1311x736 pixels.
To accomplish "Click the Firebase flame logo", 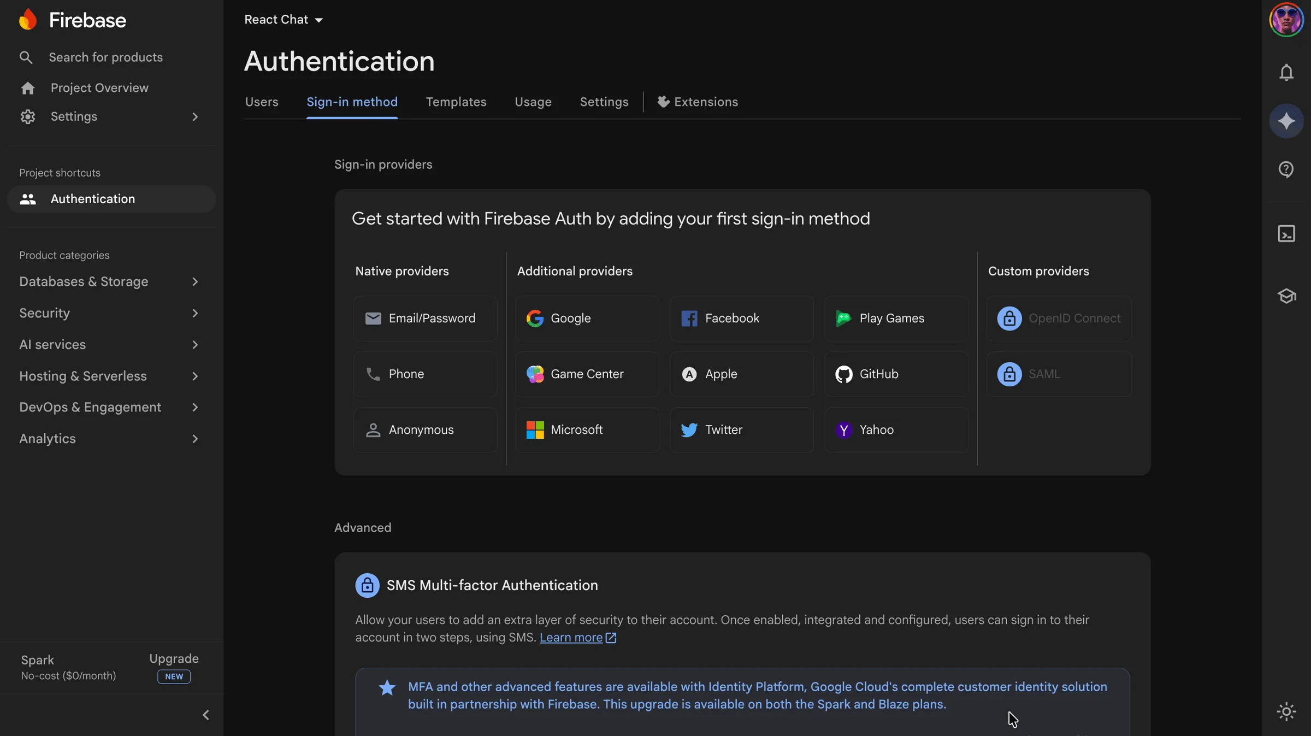I will click(x=28, y=20).
